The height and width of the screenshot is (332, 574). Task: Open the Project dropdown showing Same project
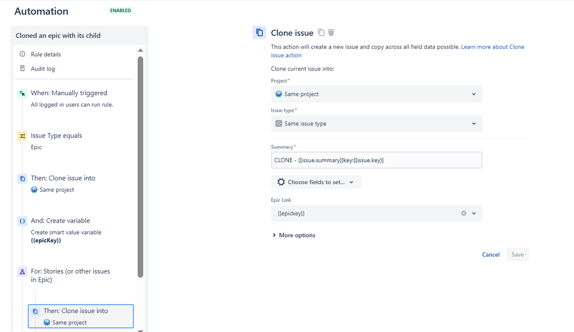pyautogui.click(x=376, y=94)
